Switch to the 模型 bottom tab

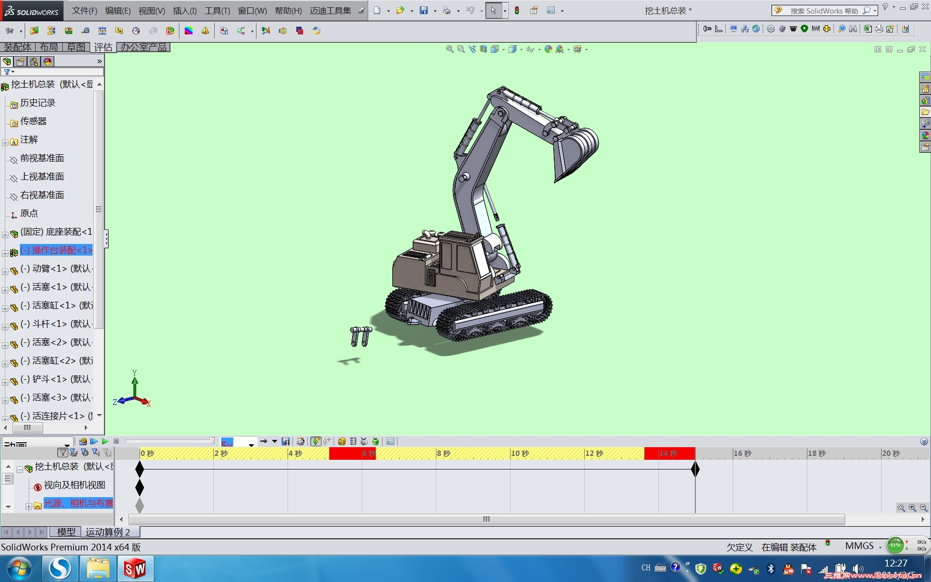66,532
